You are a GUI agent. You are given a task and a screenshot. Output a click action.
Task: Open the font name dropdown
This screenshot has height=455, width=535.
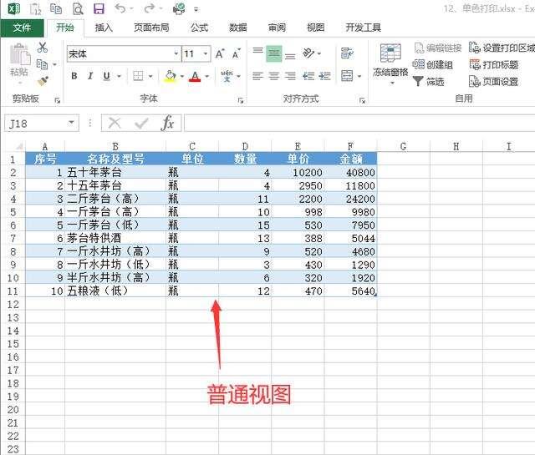click(176, 54)
